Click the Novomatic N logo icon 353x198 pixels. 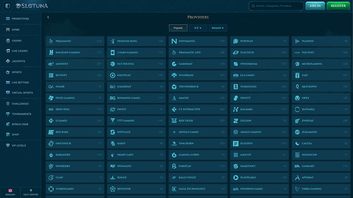coord(174,41)
